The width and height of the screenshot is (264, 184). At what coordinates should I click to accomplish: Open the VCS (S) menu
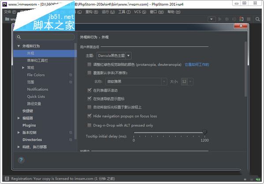coord(140,12)
